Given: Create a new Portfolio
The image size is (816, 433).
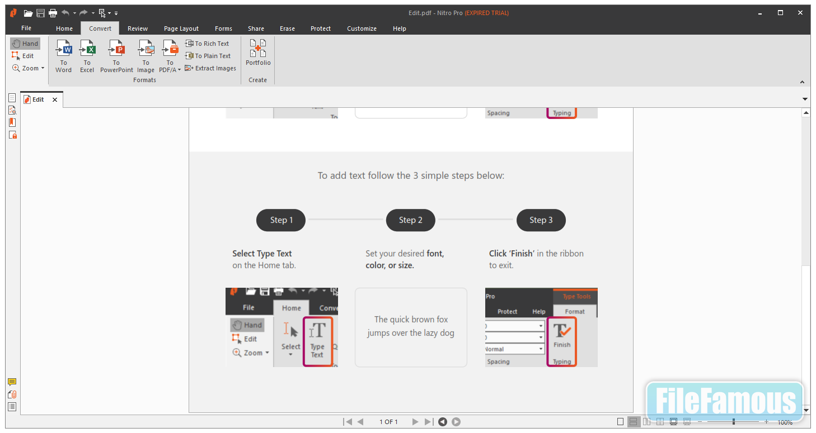Looking at the screenshot, I should 258,53.
